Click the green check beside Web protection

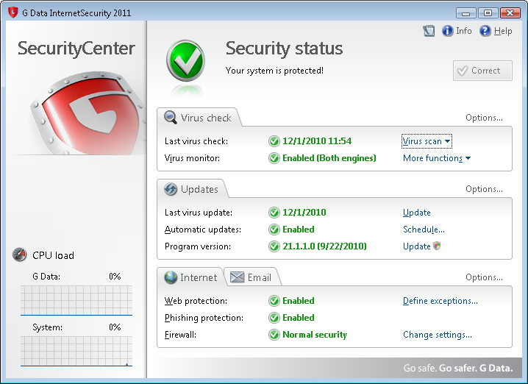tap(274, 301)
